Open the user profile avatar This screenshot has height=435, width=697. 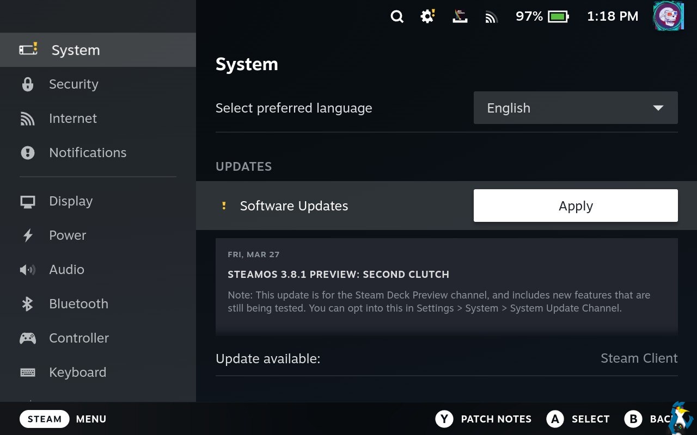pyautogui.click(x=668, y=16)
